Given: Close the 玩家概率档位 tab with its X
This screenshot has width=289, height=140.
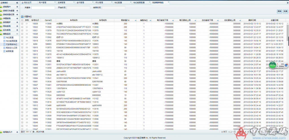Looking at the screenshot, I should [168, 2].
